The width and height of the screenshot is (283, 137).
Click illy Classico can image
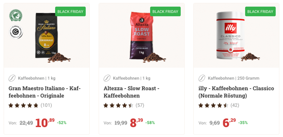[x=230, y=35]
